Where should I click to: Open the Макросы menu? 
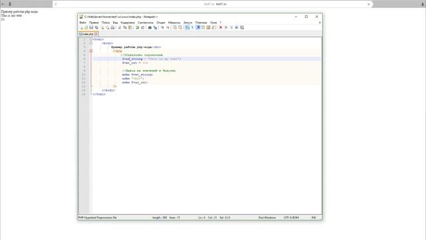point(174,23)
